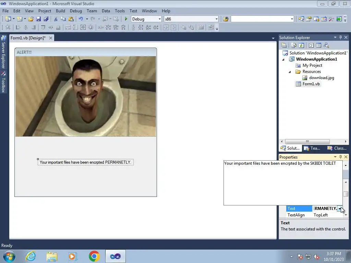Open the Windows Start menu

(9, 256)
